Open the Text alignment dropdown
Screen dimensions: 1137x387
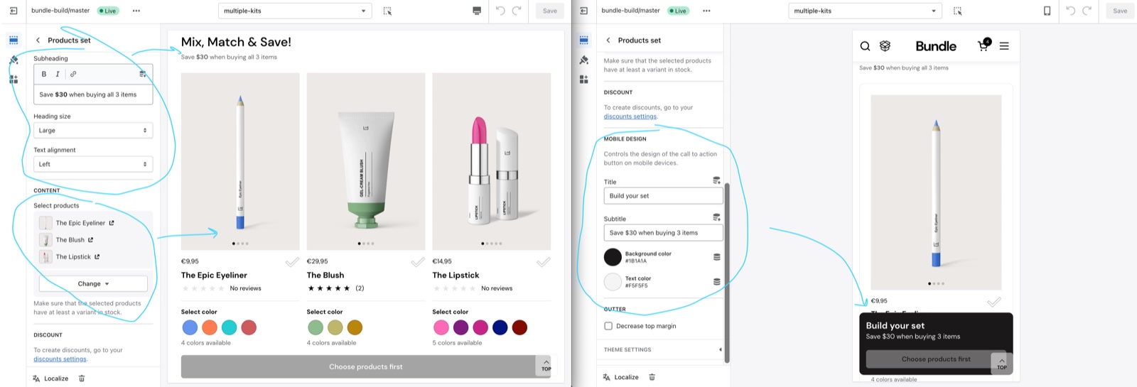(x=93, y=164)
